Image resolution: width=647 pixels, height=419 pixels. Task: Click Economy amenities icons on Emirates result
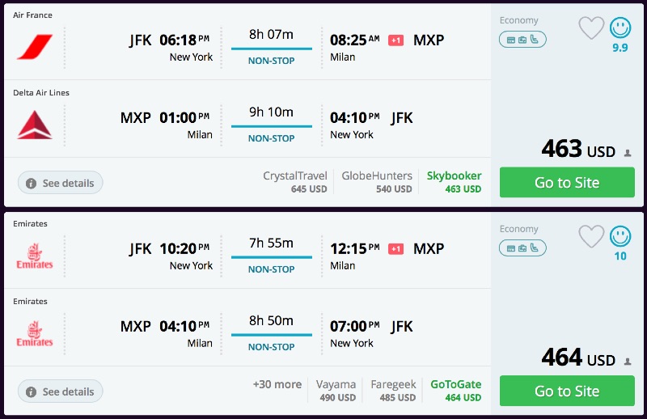[x=522, y=248]
